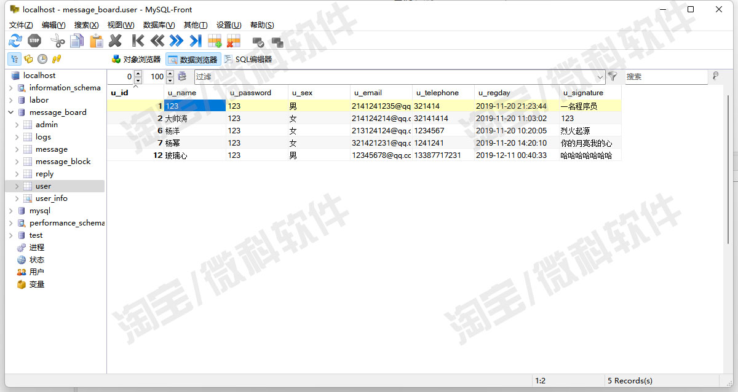Expand the labor database node
Image resolution: width=738 pixels, height=392 pixels.
[11, 100]
